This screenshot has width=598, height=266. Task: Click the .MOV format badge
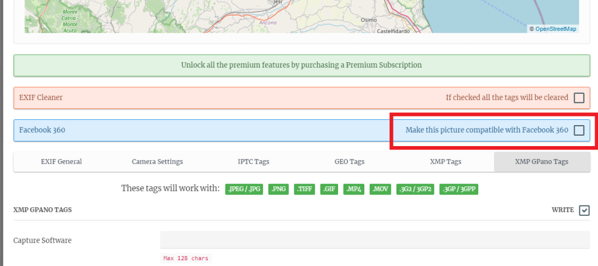click(380, 189)
